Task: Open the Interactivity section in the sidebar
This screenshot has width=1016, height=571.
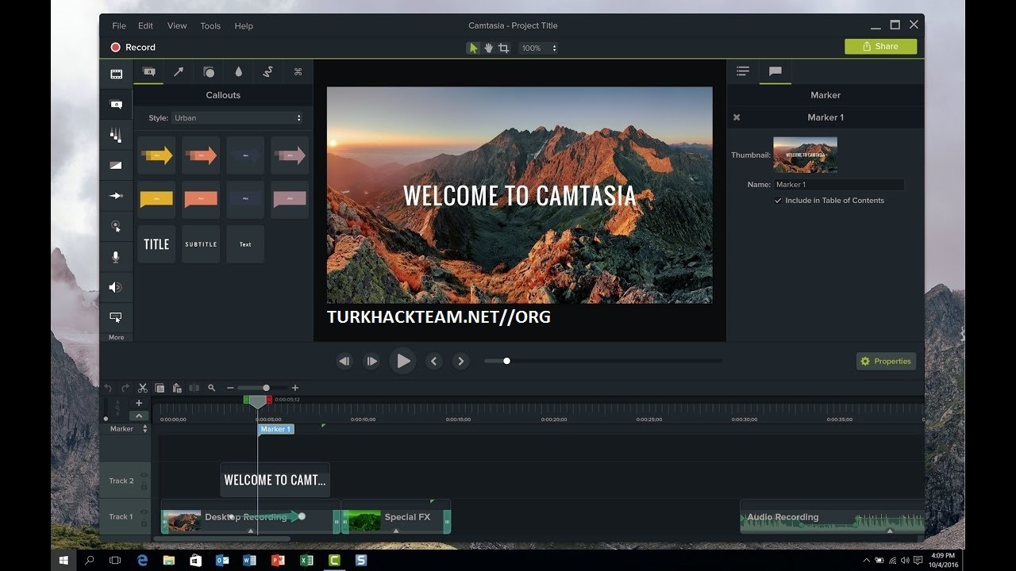Action: click(x=116, y=317)
